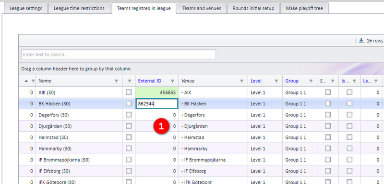This screenshot has height=184, width=384.
Task: Toggle Is ... column checkbox in AIK row
Action: point(349,92)
